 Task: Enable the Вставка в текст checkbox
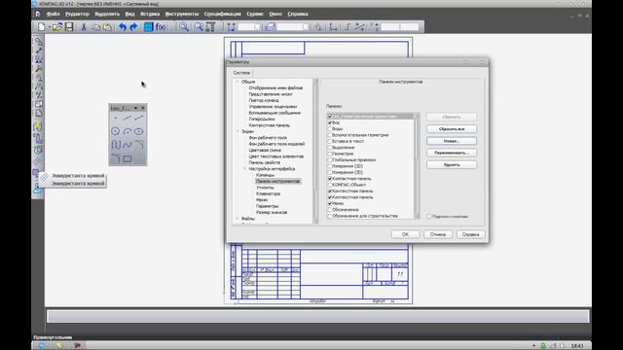coord(330,141)
